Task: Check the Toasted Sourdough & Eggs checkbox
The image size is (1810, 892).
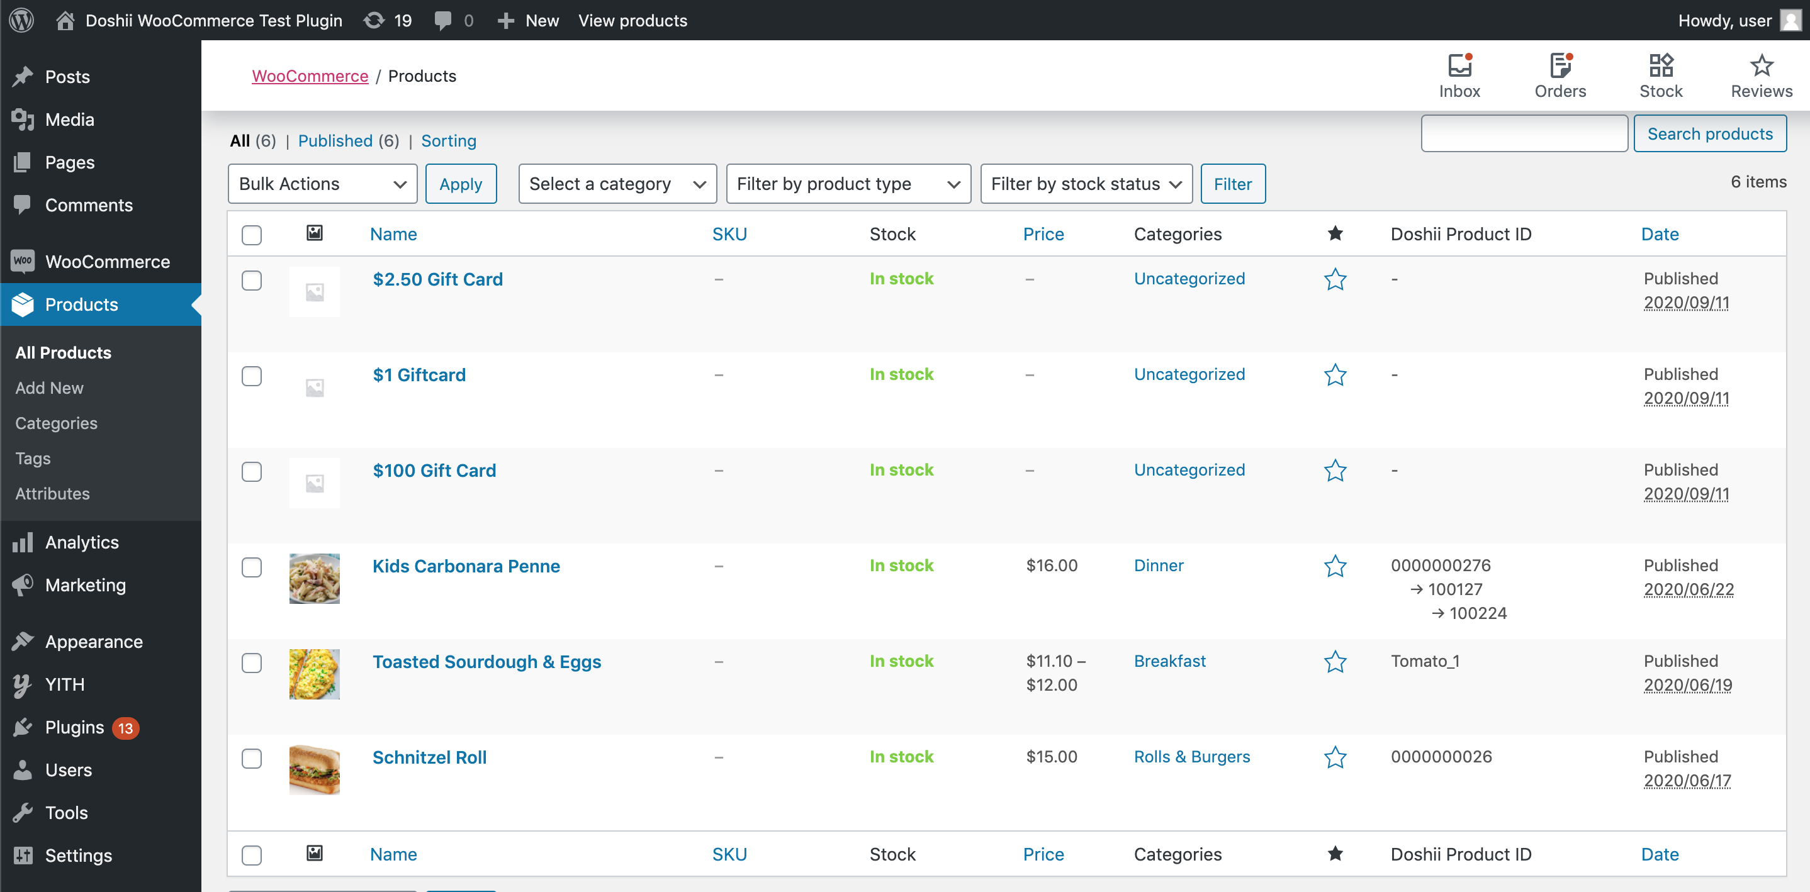Action: (x=252, y=662)
